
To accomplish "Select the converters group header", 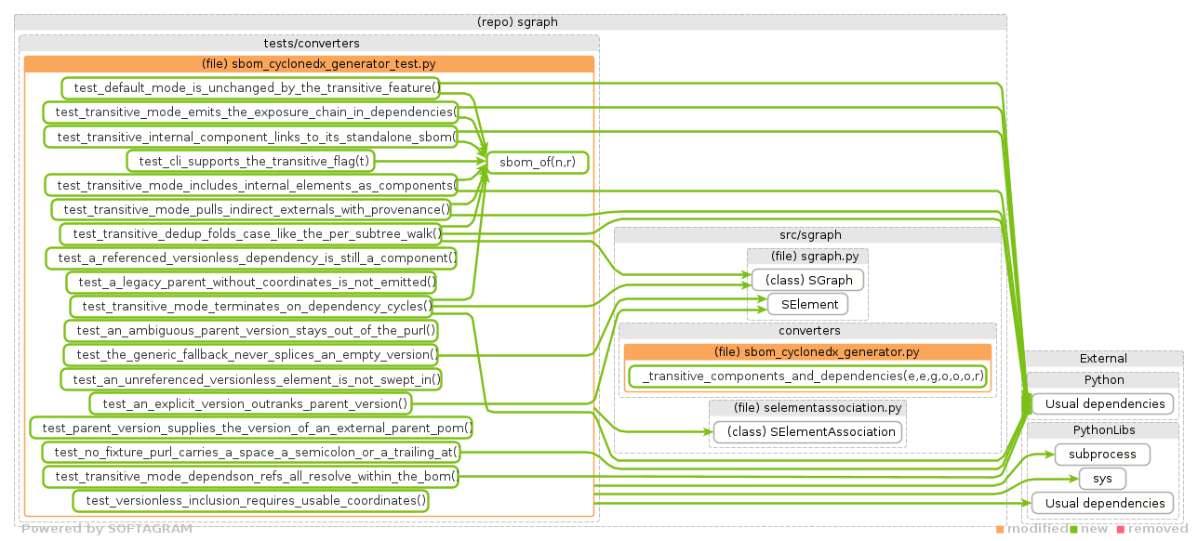I will (807, 330).
